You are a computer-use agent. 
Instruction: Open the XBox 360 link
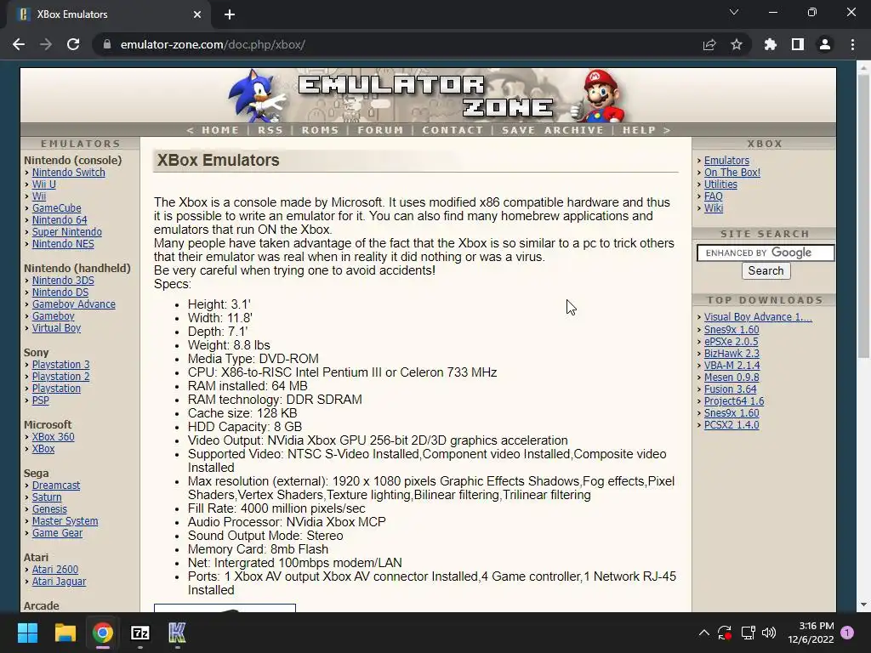coord(53,437)
